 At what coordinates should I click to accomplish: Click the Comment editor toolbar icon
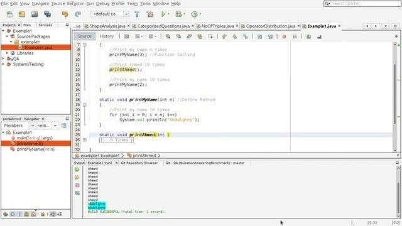(x=308, y=36)
